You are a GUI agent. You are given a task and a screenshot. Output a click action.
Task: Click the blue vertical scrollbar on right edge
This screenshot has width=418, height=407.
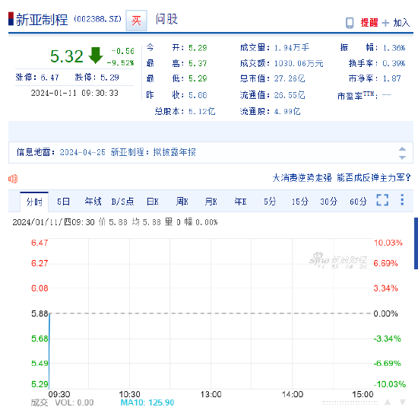[x=416, y=243]
